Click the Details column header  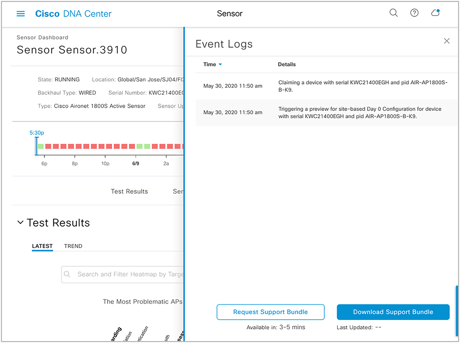tap(287, 64)
